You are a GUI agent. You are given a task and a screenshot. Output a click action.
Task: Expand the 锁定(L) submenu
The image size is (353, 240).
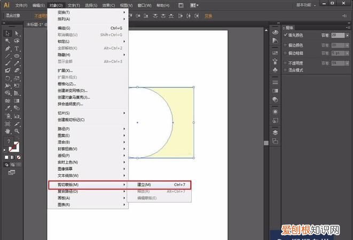click(88, 42)
